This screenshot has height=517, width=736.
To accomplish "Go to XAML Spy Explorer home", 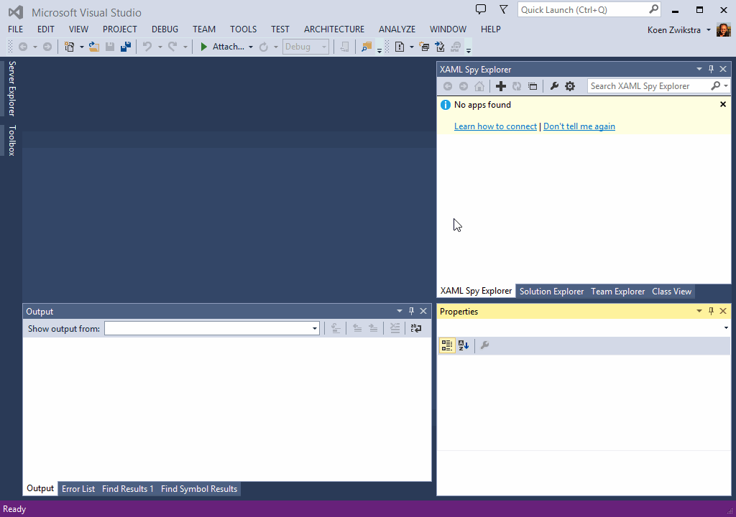I will (479, 86).
